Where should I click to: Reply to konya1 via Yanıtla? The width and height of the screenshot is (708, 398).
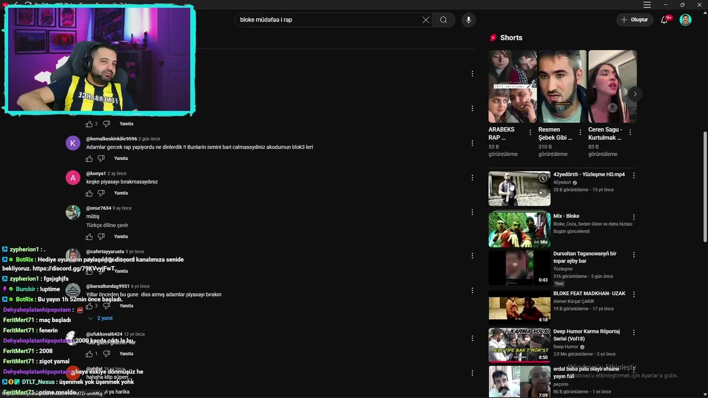[x=121, y=193]
